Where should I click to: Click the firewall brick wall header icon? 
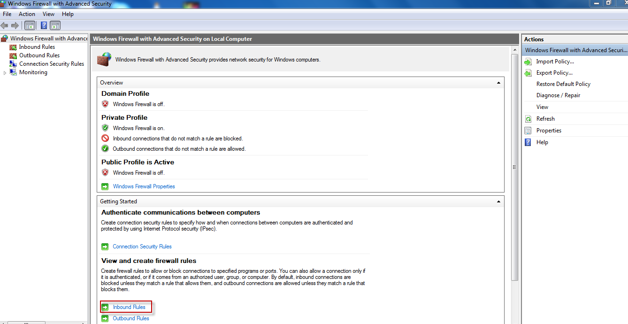pos(104,59)
